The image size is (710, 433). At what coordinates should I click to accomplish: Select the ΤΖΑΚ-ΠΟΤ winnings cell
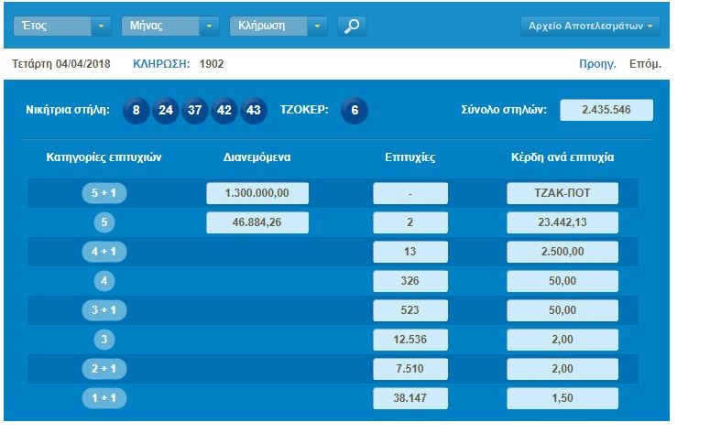click(x=563, y=194)
